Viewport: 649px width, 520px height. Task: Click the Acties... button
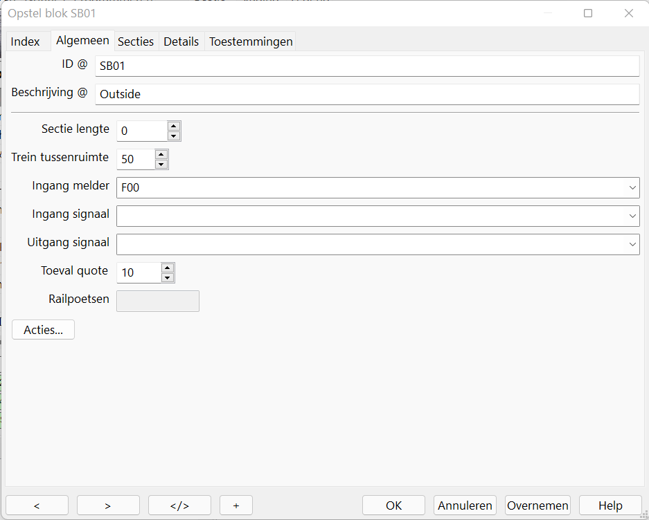(x=44, y=330)
